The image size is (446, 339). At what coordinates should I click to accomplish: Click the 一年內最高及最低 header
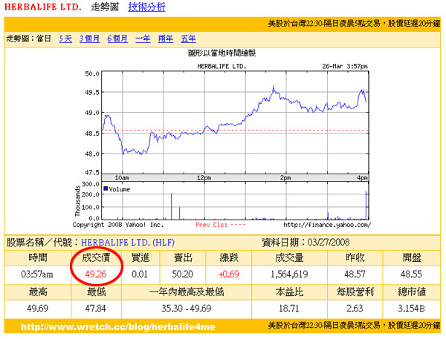click(187, 292)
